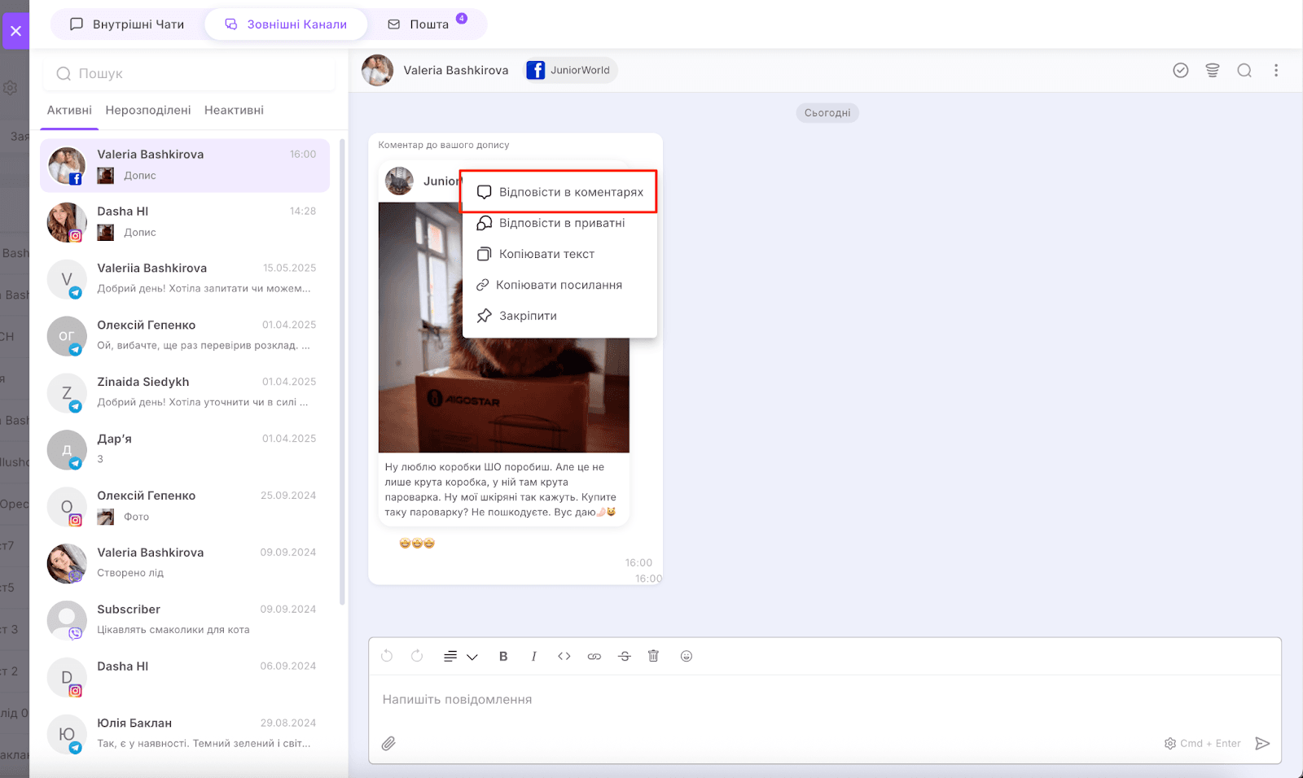This screenshot has height=778, width=1303.
Task: Click the search icon in chat header
Action: pos(1244,71)
